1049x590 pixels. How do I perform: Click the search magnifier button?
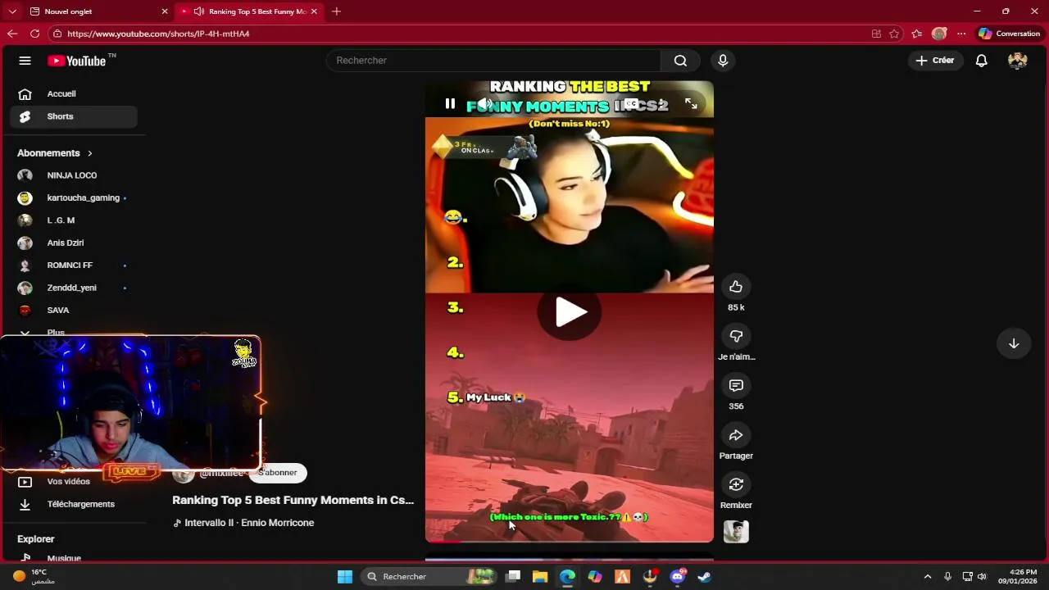680,61
